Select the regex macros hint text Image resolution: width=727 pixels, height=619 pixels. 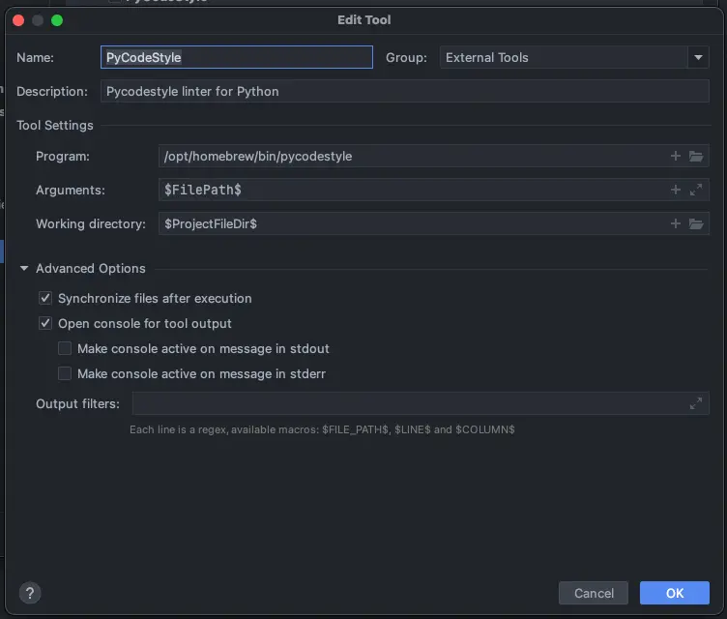pyautogui.click(x=322, y=429)
